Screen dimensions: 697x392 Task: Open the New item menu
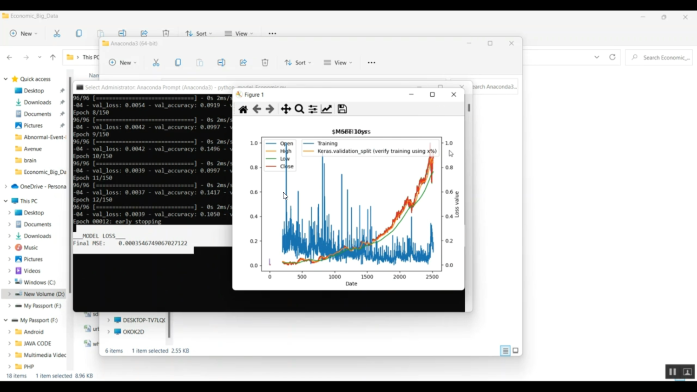point(122,62)
